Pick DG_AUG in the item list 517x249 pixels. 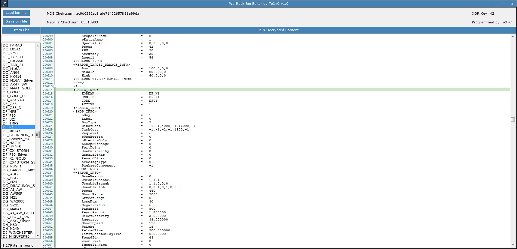[10, 174]
